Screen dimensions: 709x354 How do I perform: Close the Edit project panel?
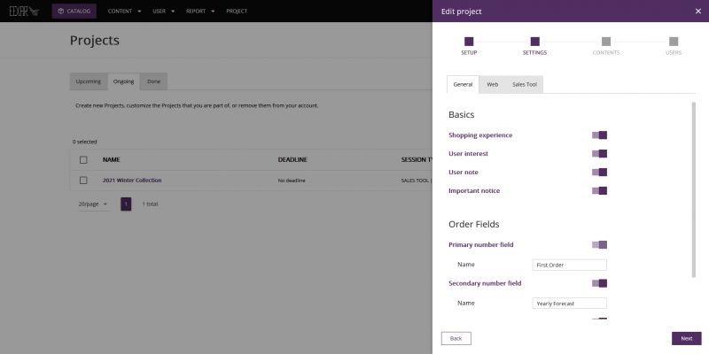coord(697,11)
